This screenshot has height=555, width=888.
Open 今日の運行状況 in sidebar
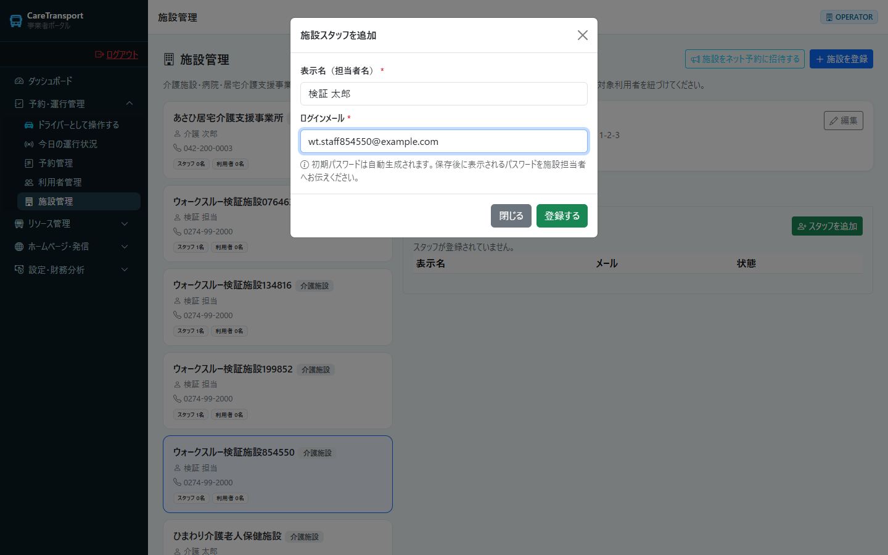[79, 144]
